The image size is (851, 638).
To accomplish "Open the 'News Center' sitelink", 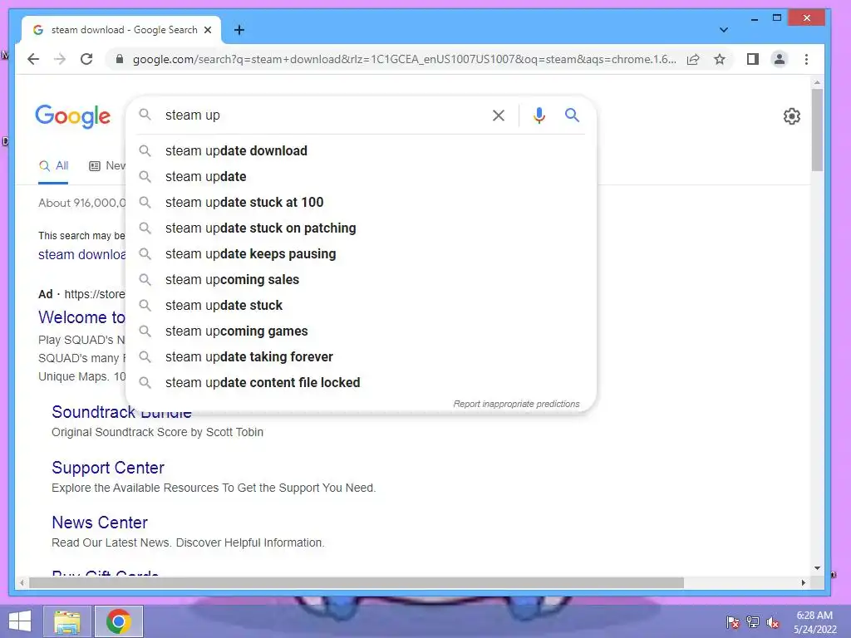I will (x=100, y=523).
